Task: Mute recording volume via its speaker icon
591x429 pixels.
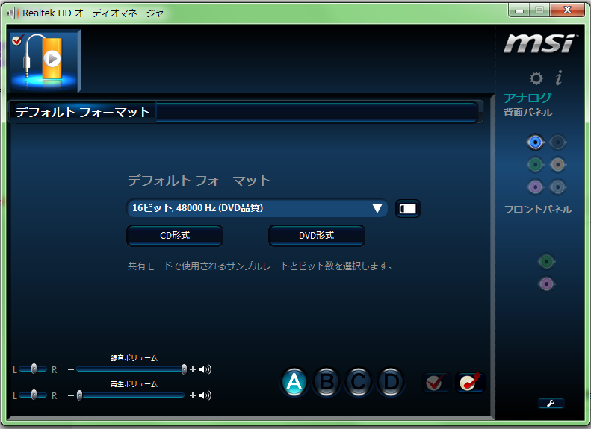Action: 205,369
